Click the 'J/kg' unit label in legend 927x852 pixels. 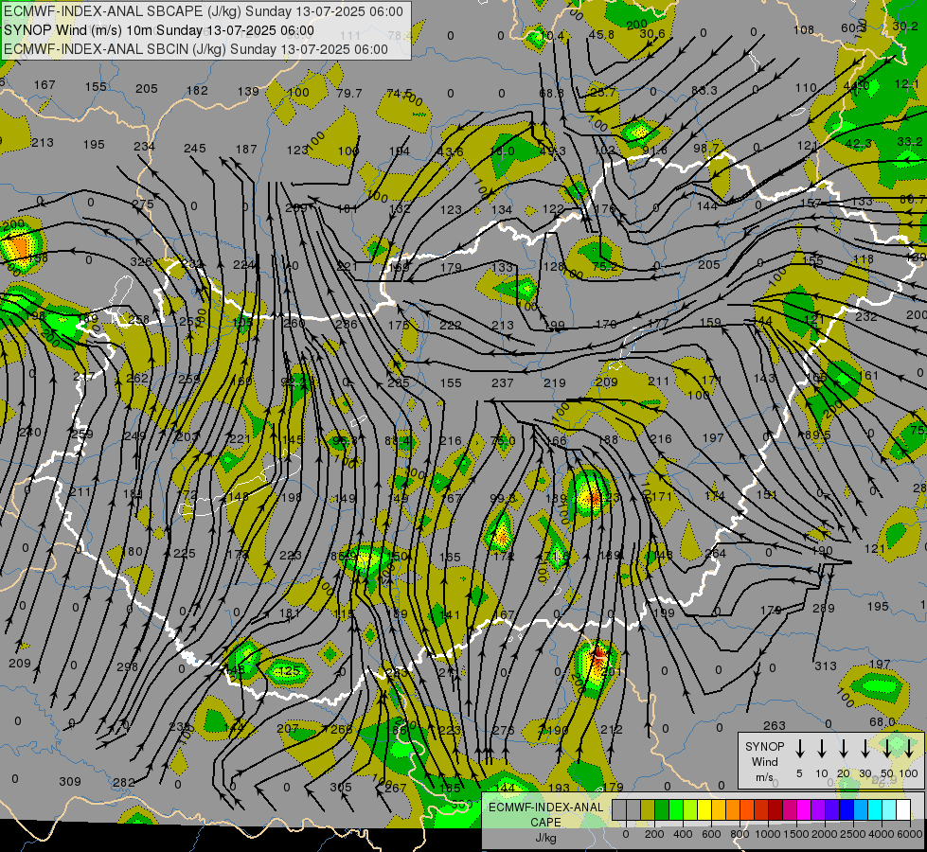tap(545, 837)
